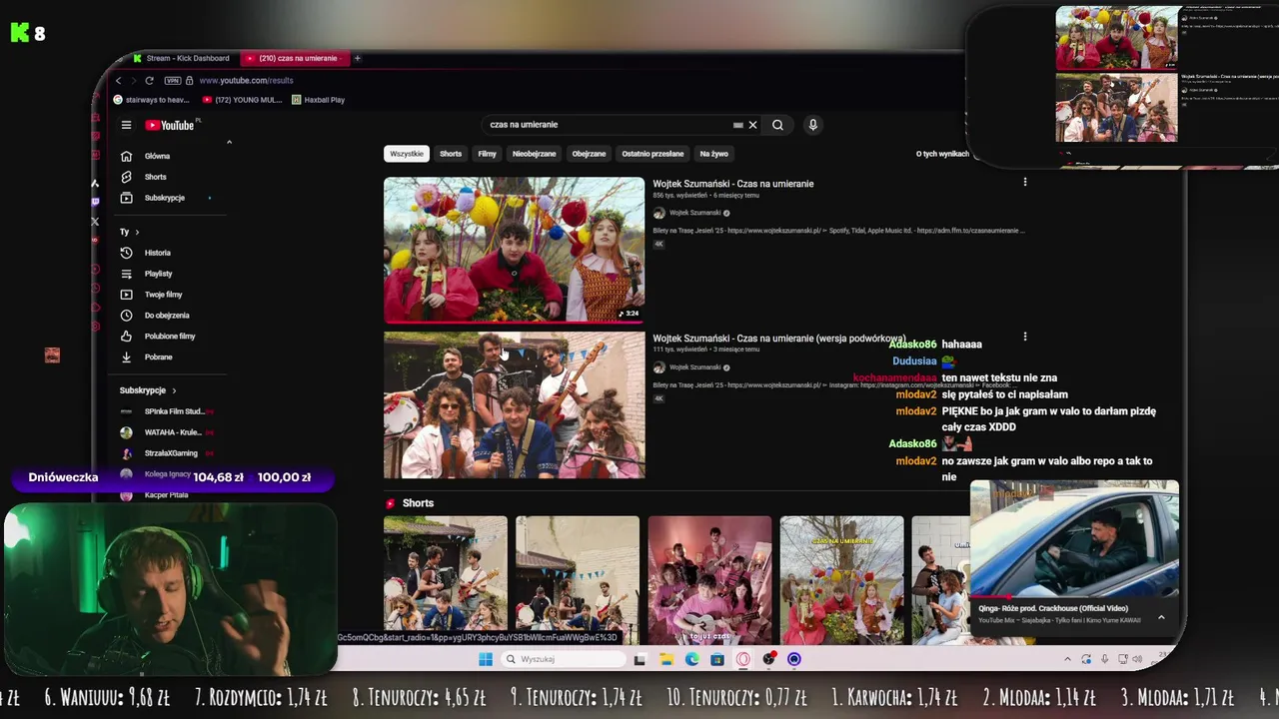Viewport: 1279px width, 719px height.
Task: Open Microsoft Store from taskbar
Action: coord(717,659)
